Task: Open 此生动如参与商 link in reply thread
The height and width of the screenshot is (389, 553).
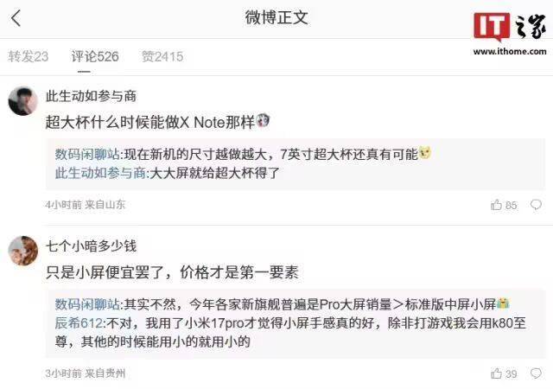Action: (x=100, y=173)
